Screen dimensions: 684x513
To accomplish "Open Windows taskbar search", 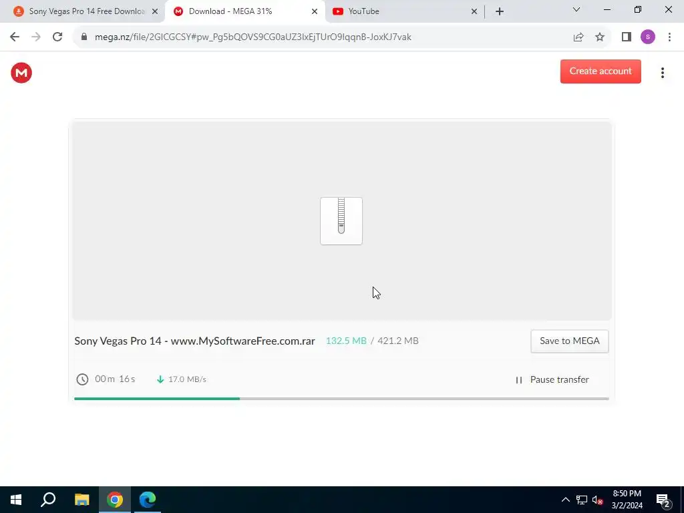I will [x=48, y=500].
